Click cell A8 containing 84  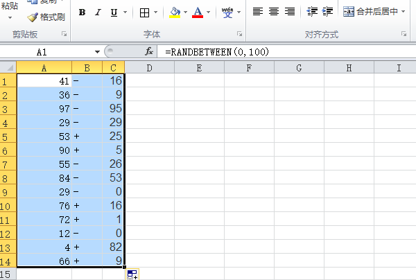pos(44,177)
